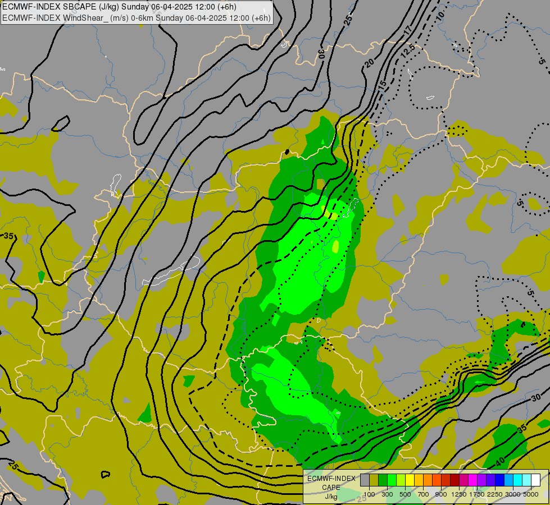This screenshot has width=550, height=505.
Task: Click the J/kg unit label in the legend
Action: coord(331,497)
